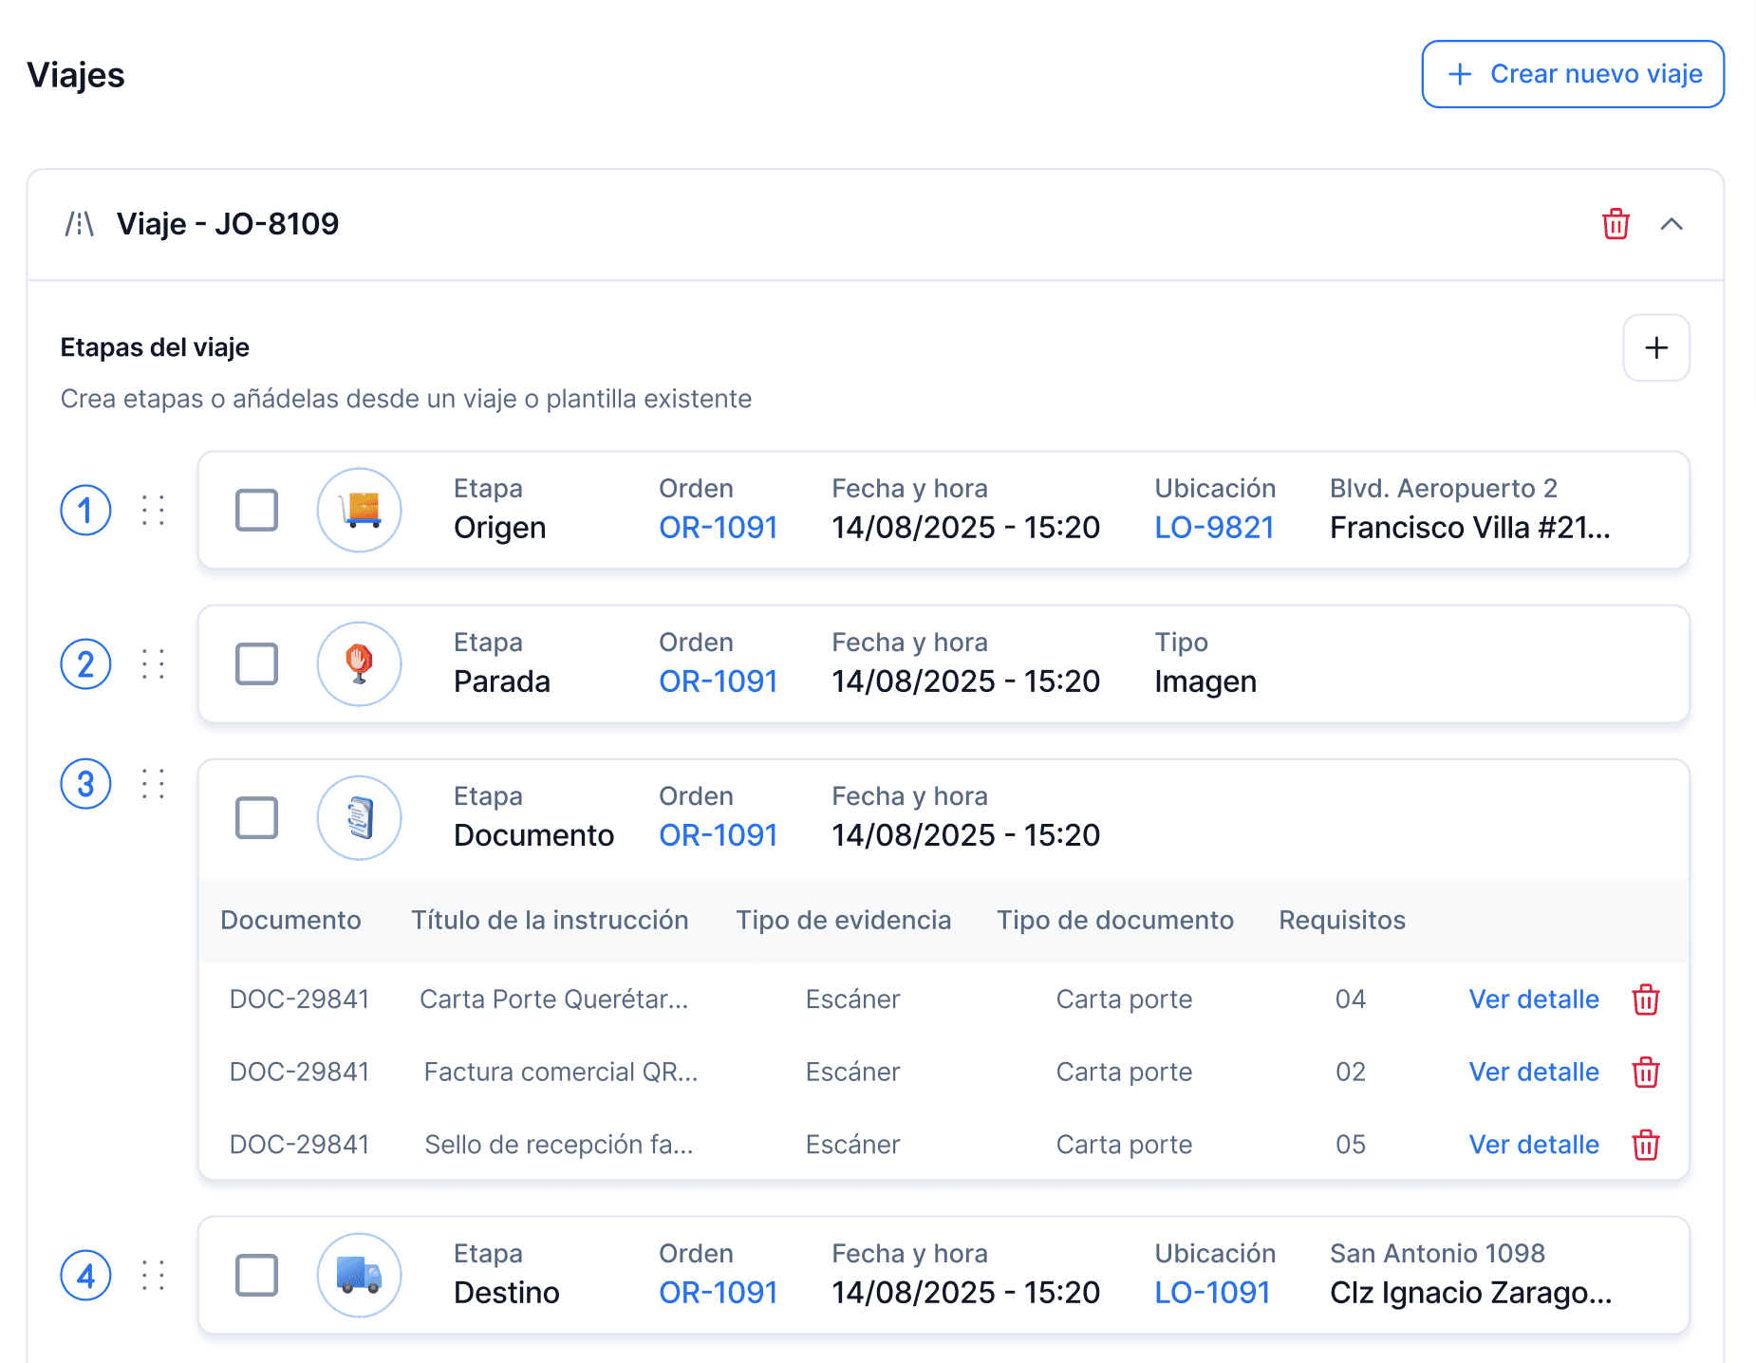The width and height of the screenshot is (1756, 1363).
Task: Delete the Carta Porte Querétar document row
Action: click(x=1645, y=999)
